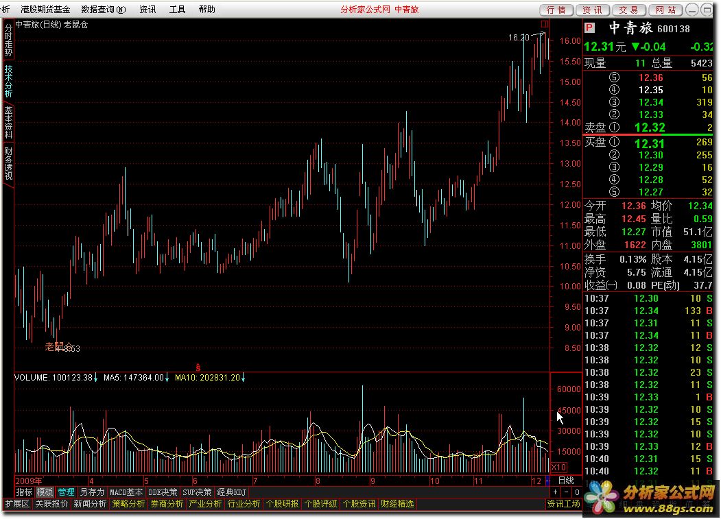Image resolution: width=721 pixels, height=519 pixels.
Task: Select the SUP决策 template
Action: click(198, 492)
